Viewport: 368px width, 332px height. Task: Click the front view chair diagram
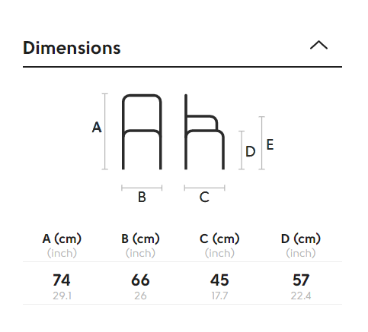pyautogui.click(x=142, y=131)
